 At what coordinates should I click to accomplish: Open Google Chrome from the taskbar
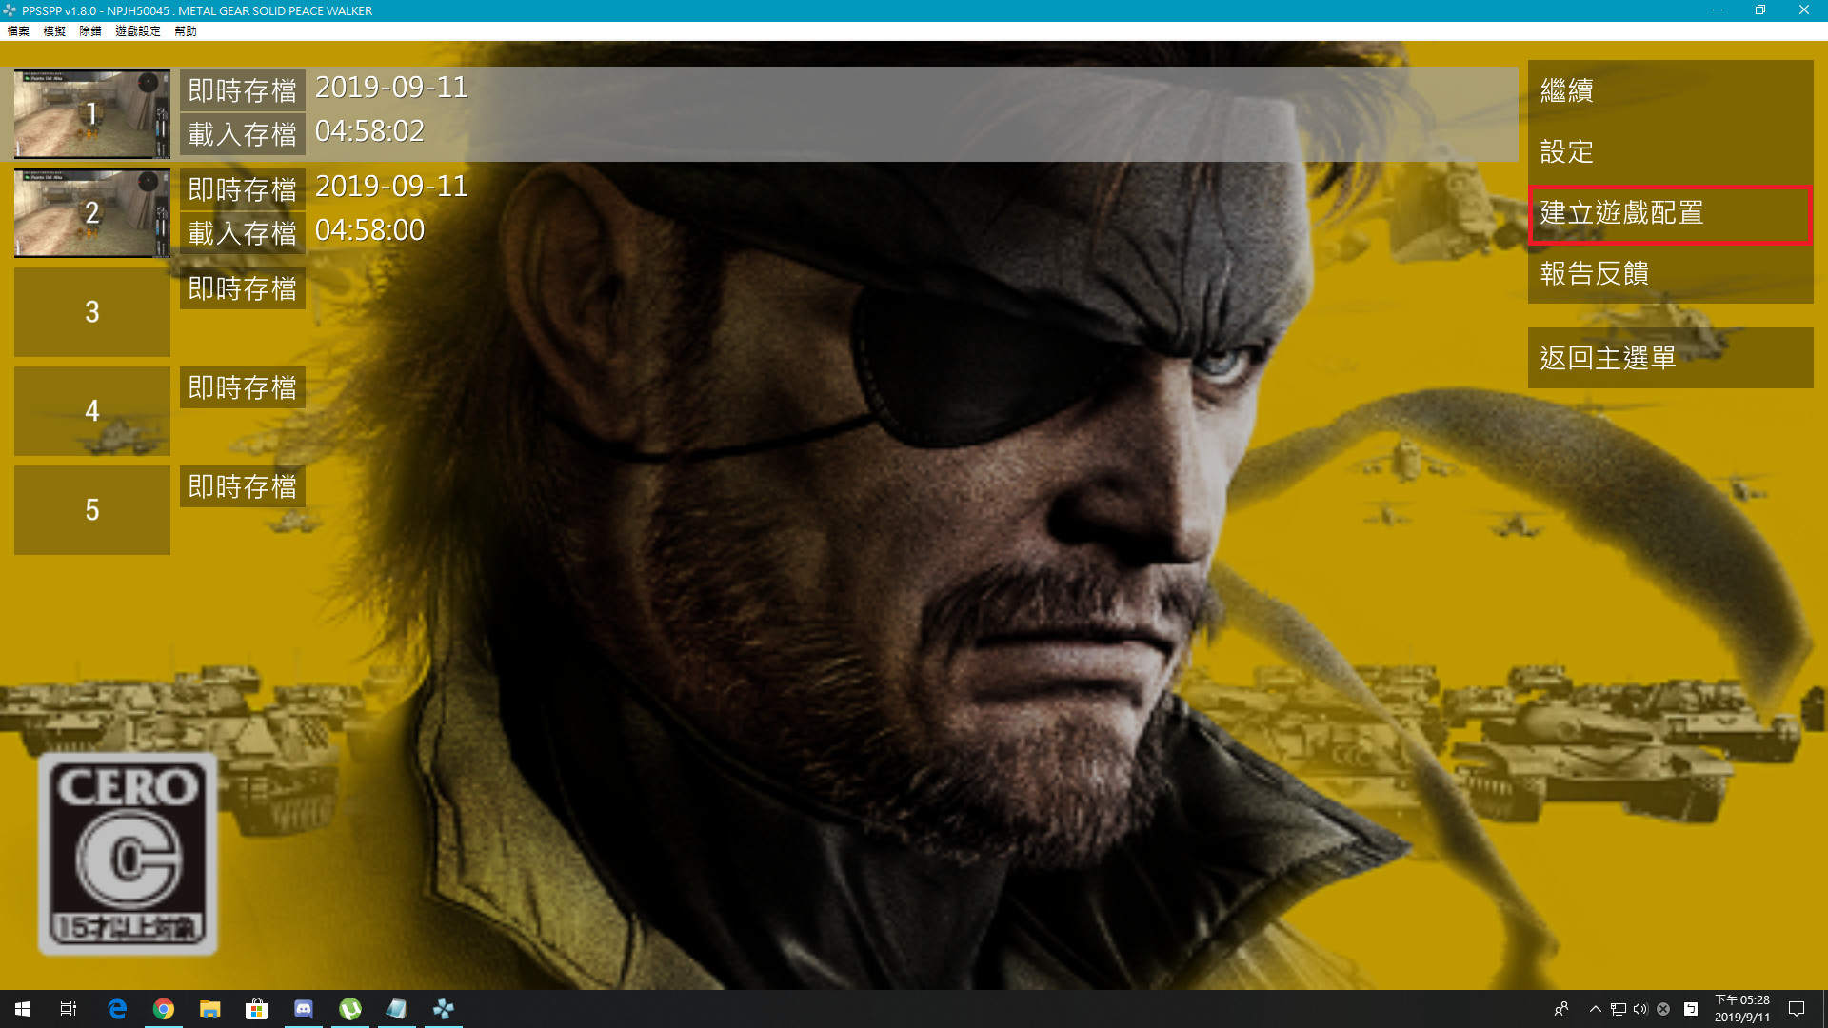[164, 1009]
